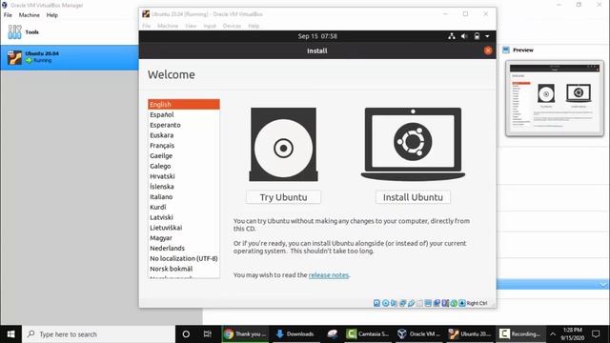The width and height of the screenshot is (610, 343).
Task: Click the CD disc image above Try Ubuntu
Action: [x=284, y=144]
